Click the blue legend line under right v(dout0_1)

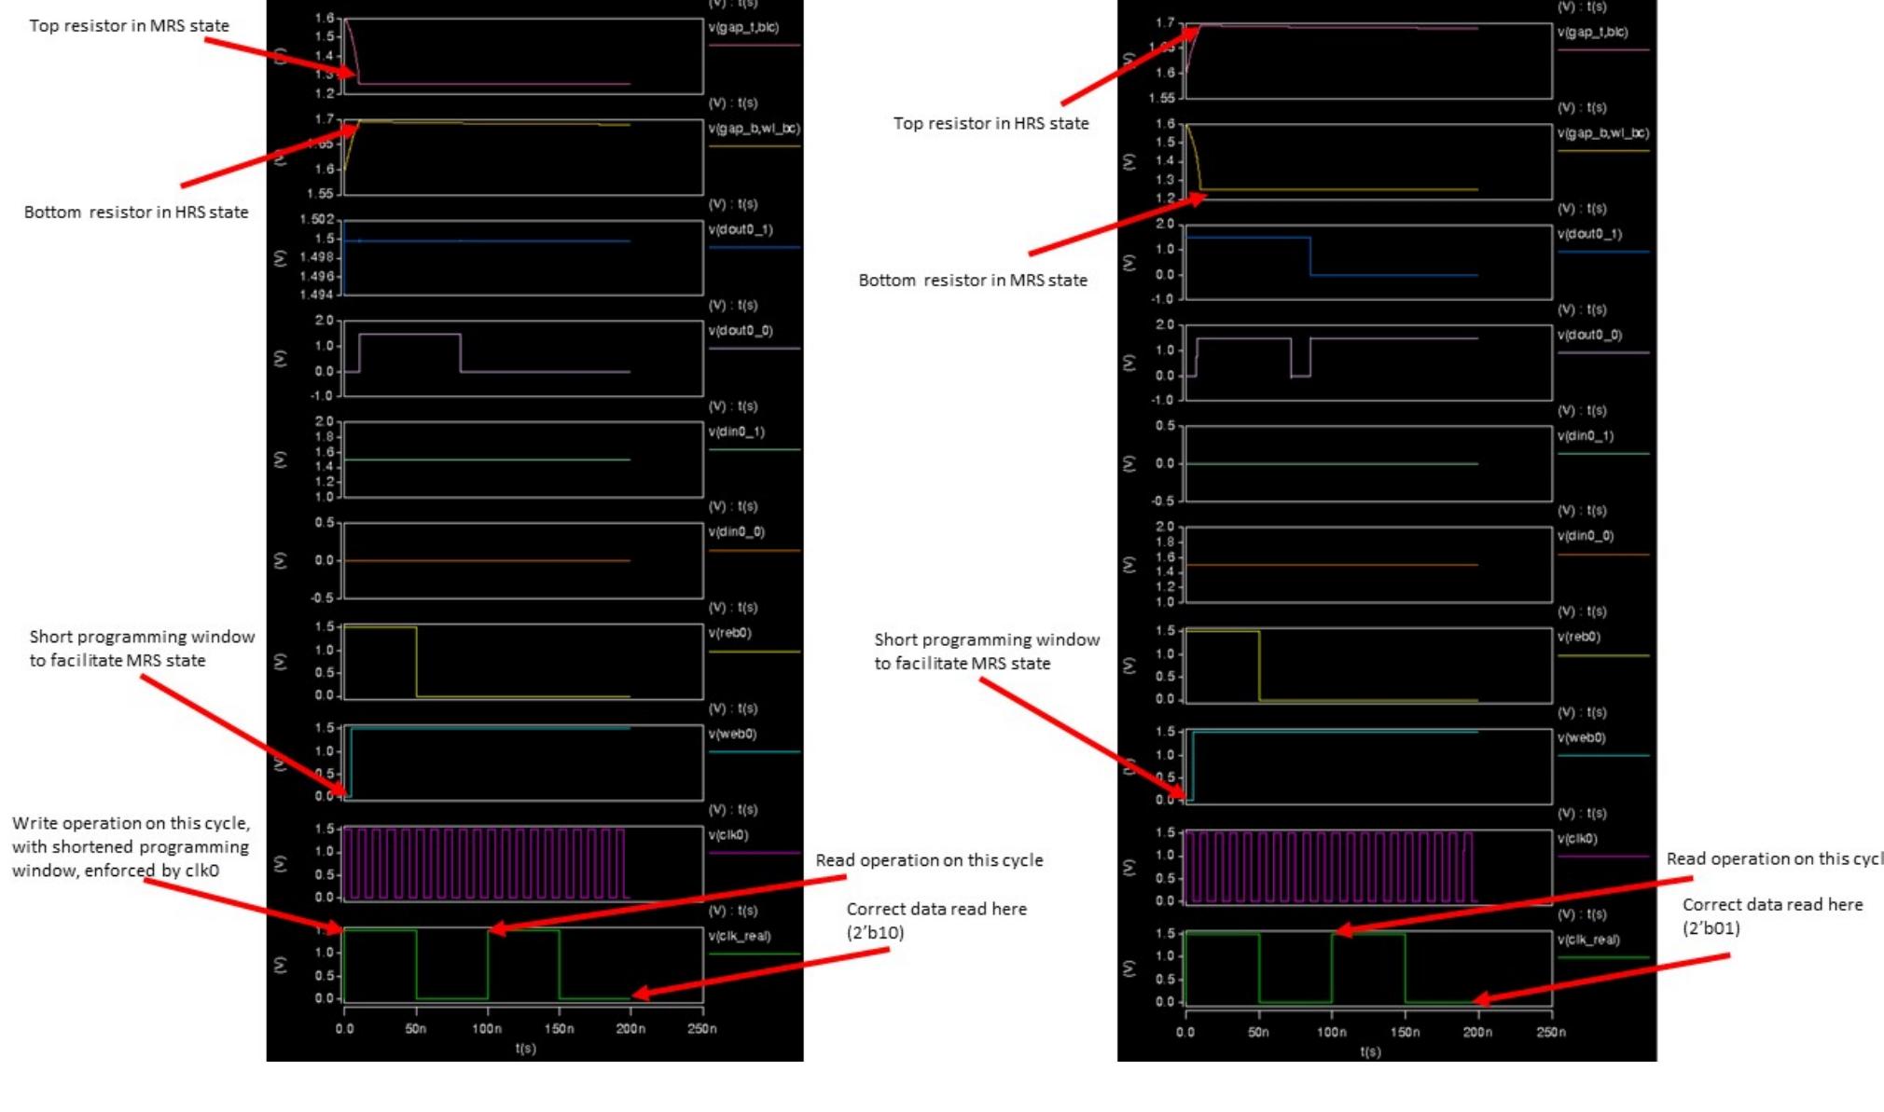1602,252
